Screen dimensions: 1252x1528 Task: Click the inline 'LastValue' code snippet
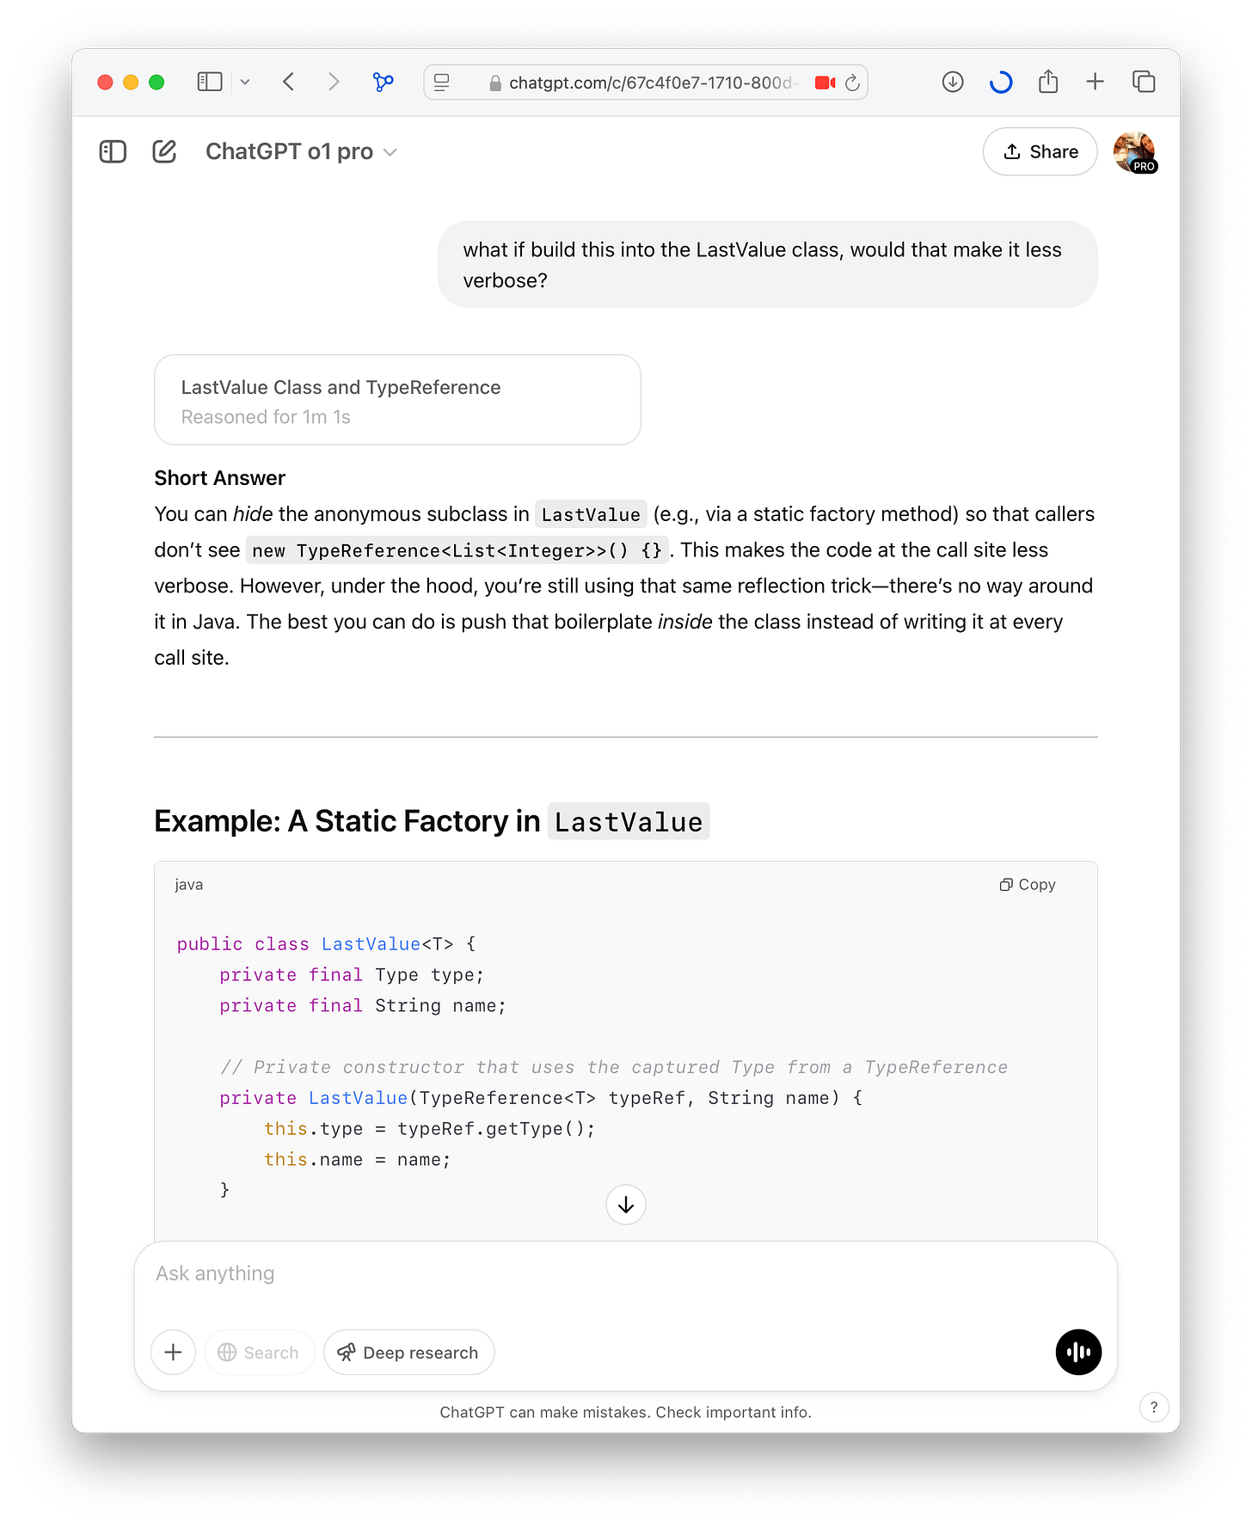click(x=591, y=514)
